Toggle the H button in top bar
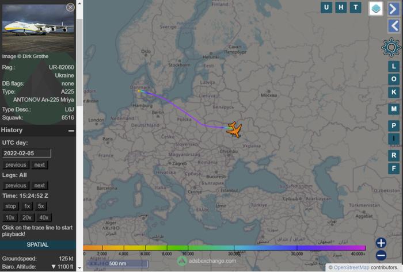 (x=341, y=7)
